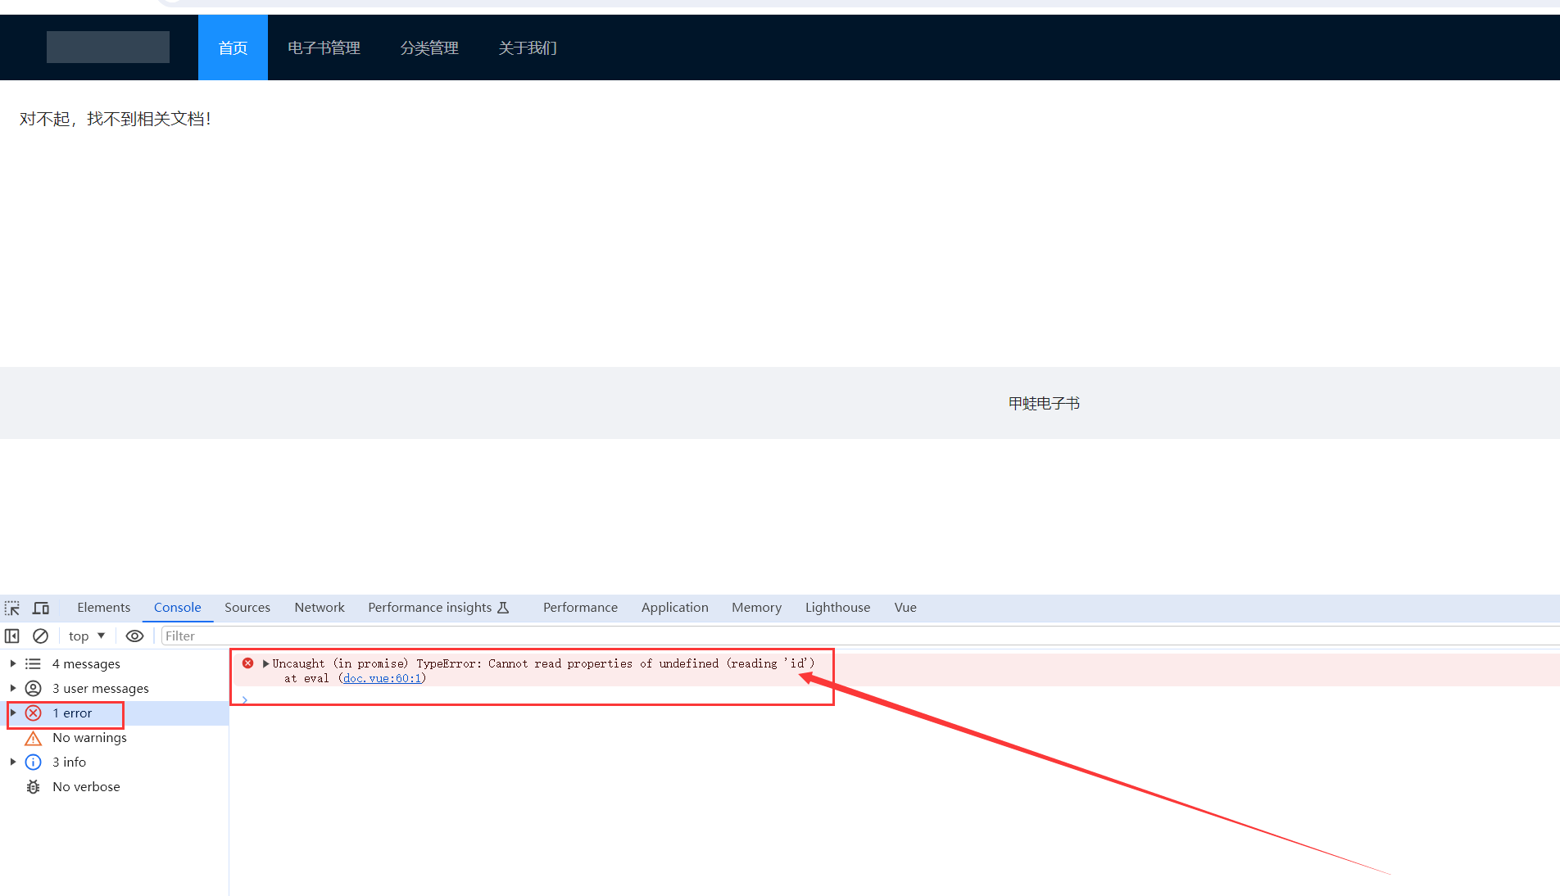This screenshot has width=1560, height=896.
Task: Open the Performance insights tab
Action: click(438, 608)
